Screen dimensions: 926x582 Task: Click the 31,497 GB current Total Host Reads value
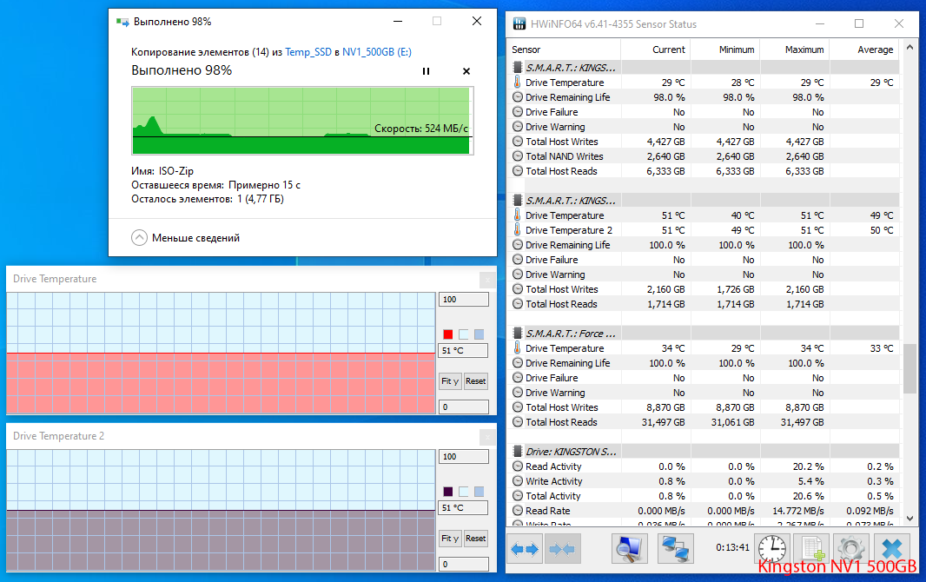(663, 422)
